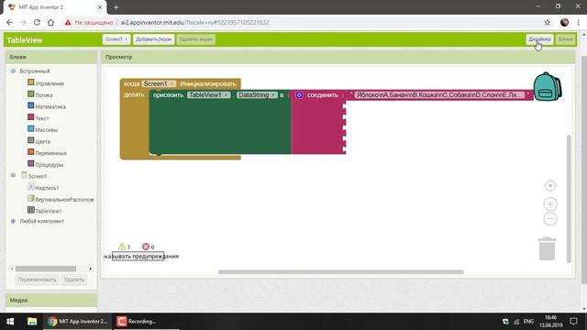
Task: Click the blocks panel horizontal scrollbar
Action: [x=46, y=269]
